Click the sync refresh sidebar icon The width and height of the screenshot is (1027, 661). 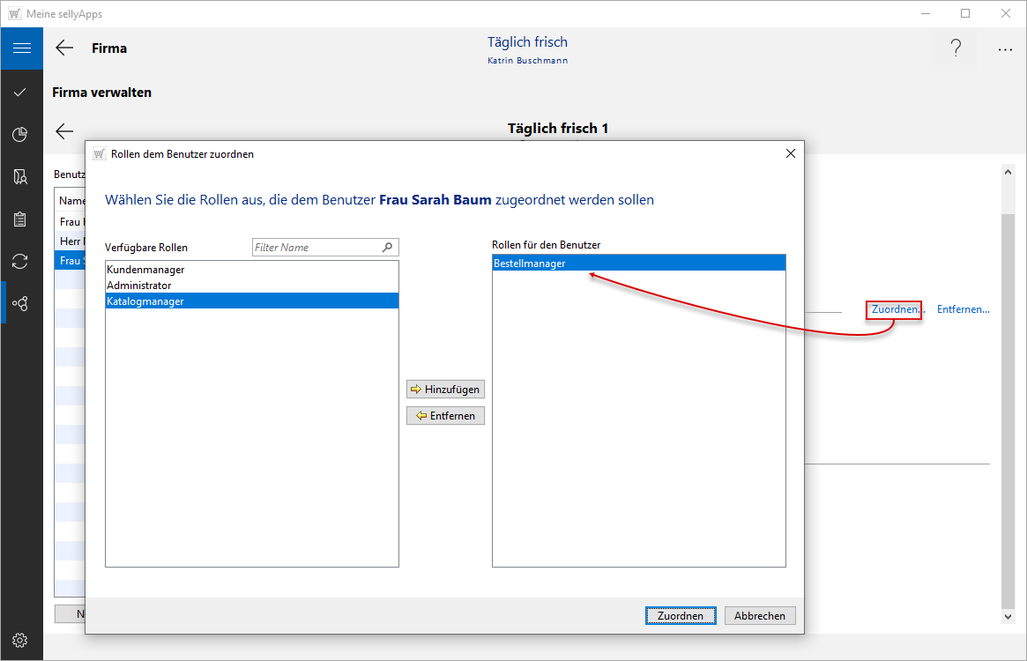click(x=21, y=261)
